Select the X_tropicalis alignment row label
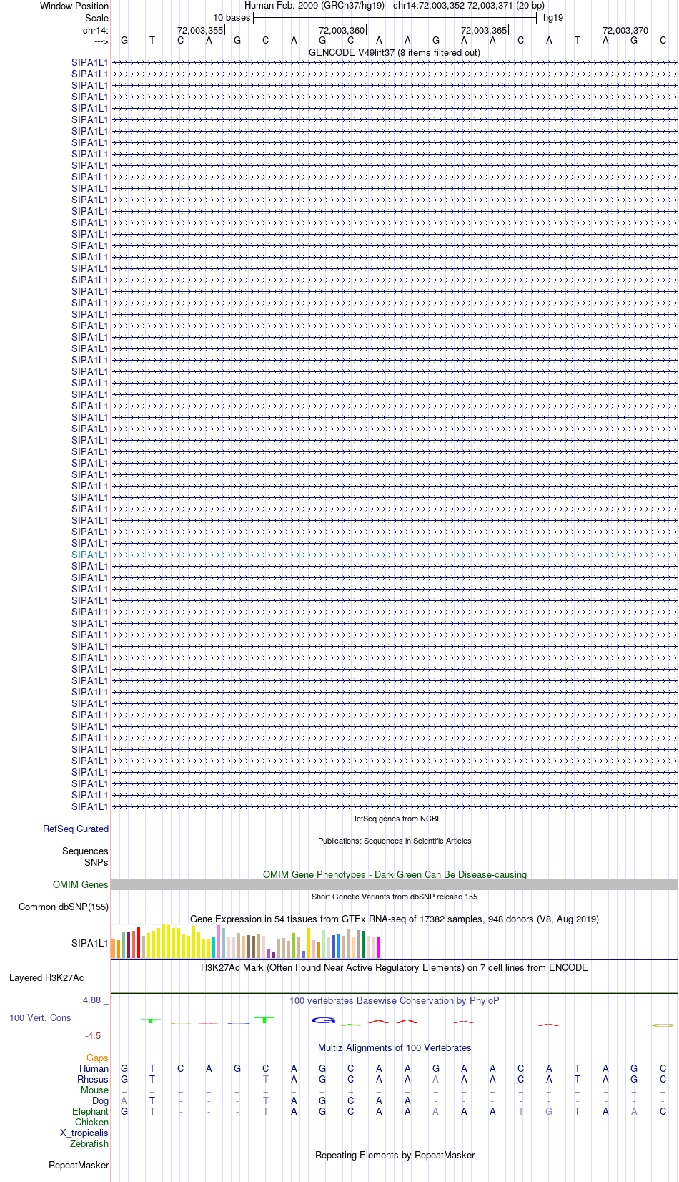 [84, 1133]
